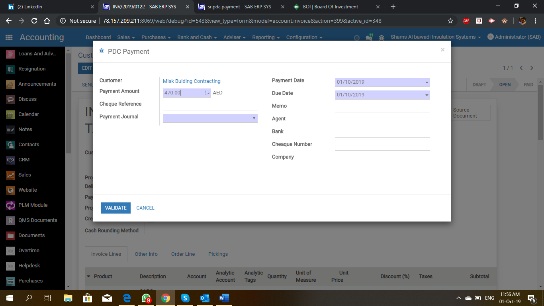Open the Odoo apps grid menu icon
Image resolution: width=544 pixels, height=306 pixels.
(x=9, y=37)
